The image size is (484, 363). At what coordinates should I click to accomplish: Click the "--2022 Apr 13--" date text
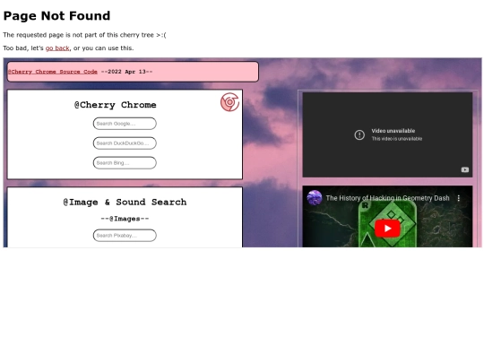(x=127, y=72)
